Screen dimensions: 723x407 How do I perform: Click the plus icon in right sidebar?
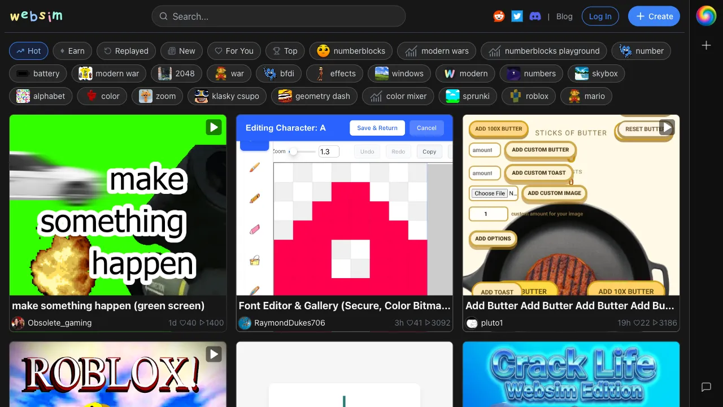coord(706,45)
